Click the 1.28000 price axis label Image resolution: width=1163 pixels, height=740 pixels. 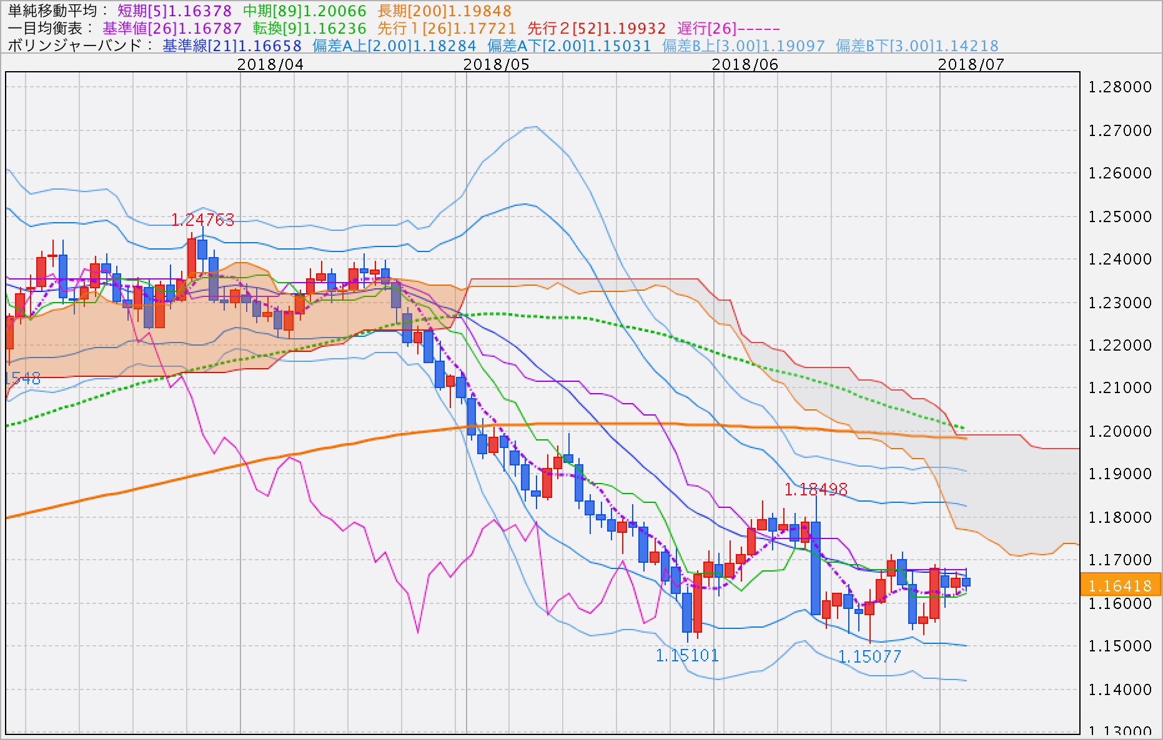coord(1120,87)
